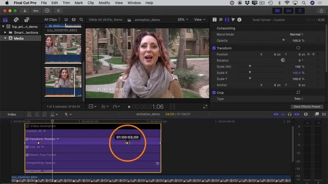Screen dimensions: 328x184
Task: Open the All Clips filter dropdown
Action: 52,19
